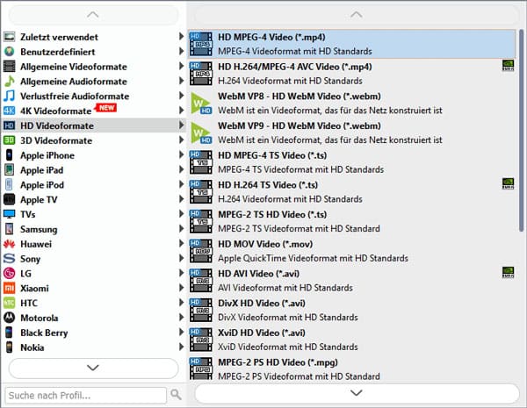
Task: Expand the Apple TV submenu arrow
Action: pyautogui.click(x=182, y=199)
